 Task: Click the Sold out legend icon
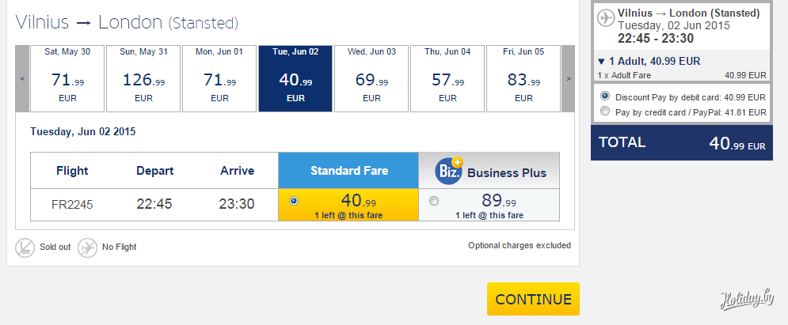click(25, 248)
